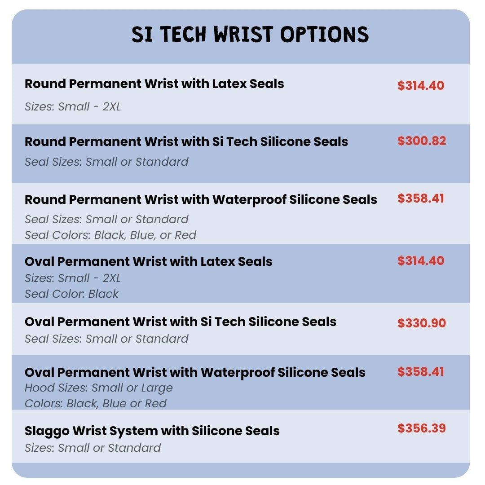Screen dimensions: 485x485
Task: Click the Oval Waterproof Silicone $358.41 price
Action: point(420,372)
